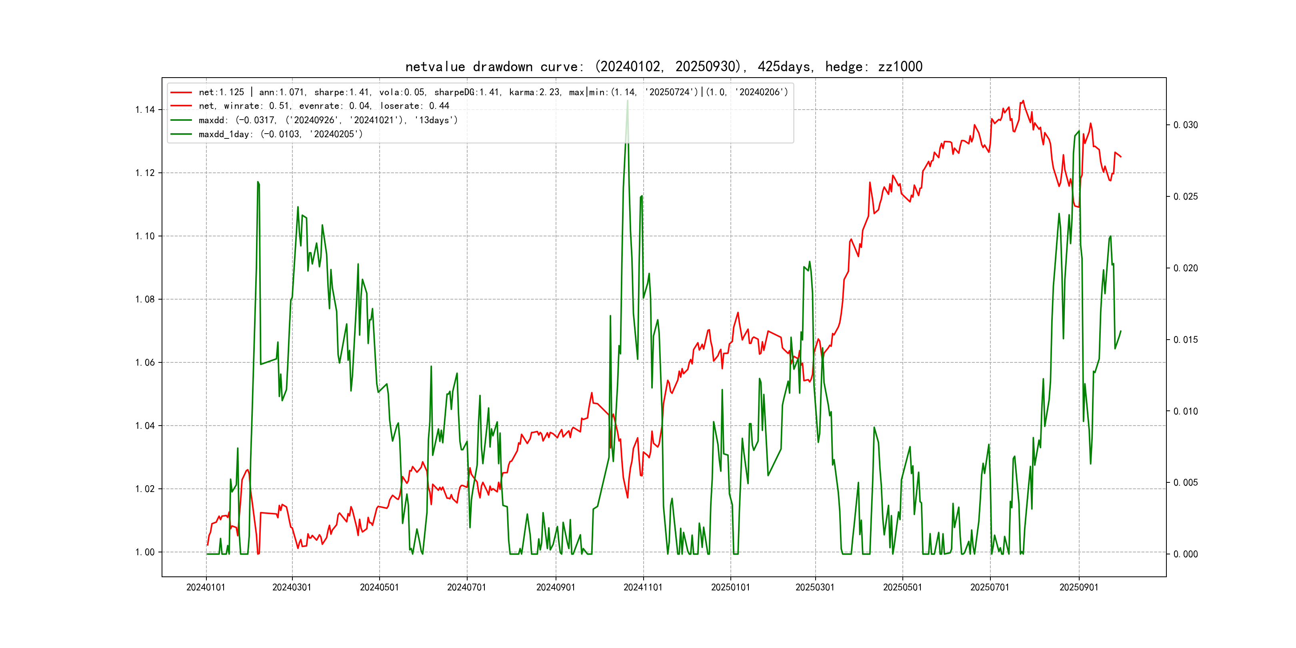Click the maxdd (-0.0317) legend label

tap(328, 120)
